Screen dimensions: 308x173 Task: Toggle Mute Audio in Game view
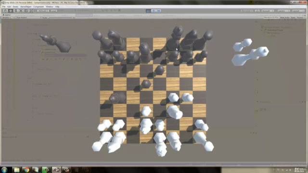284,17
